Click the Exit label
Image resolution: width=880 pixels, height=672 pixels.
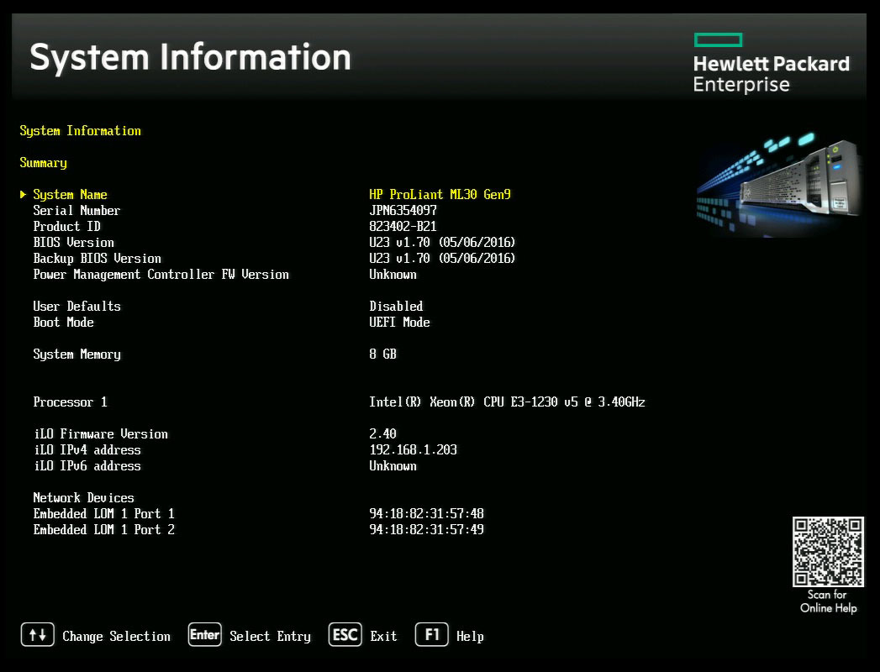[383, 637]
